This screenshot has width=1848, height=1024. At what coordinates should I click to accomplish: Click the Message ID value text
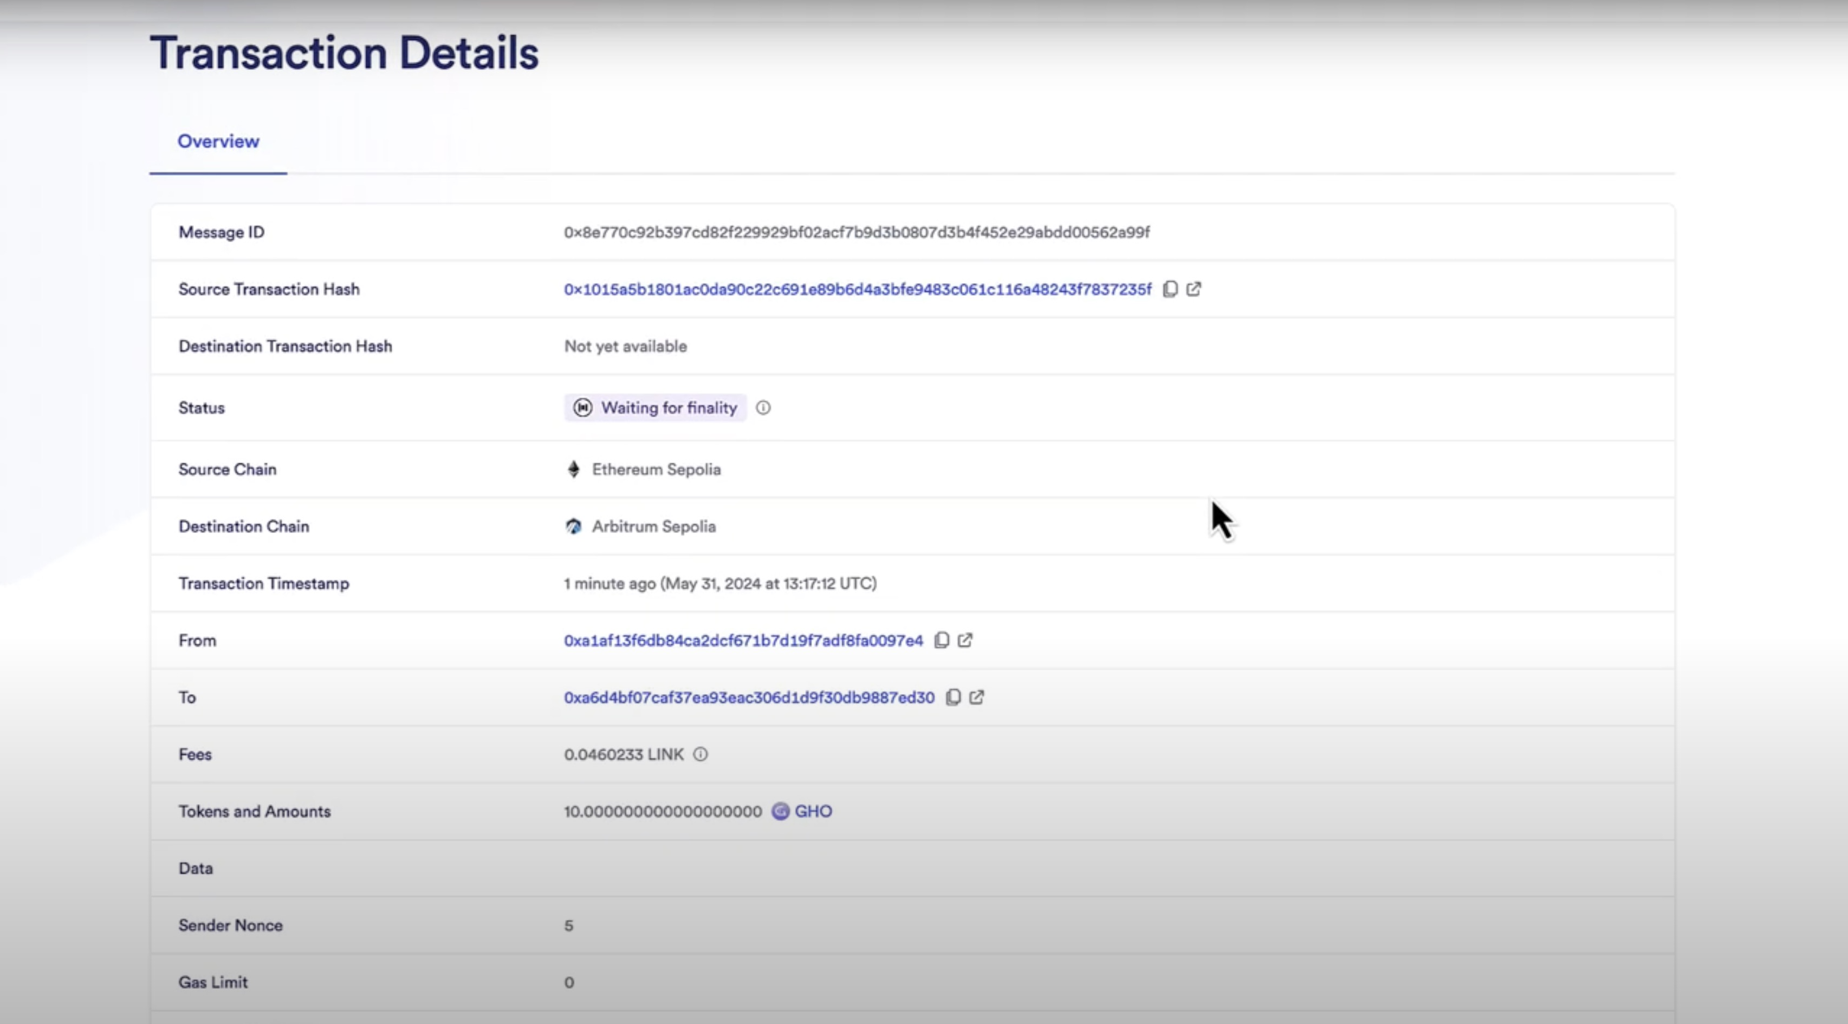(857, 232)
